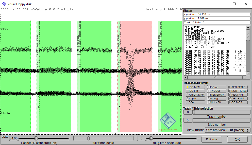Click the full y time scale slider
This screenshot has width=252, height=145.
[172, 138]
